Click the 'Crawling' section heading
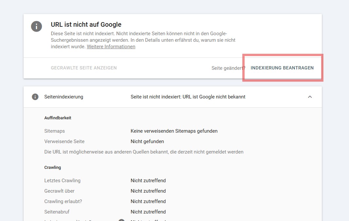 point(53,167)
